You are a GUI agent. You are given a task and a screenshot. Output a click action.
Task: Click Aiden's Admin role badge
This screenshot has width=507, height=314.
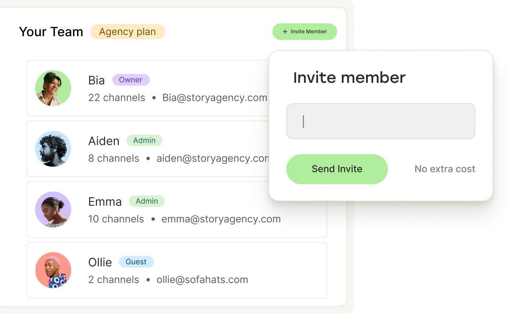tap(144, 140)
